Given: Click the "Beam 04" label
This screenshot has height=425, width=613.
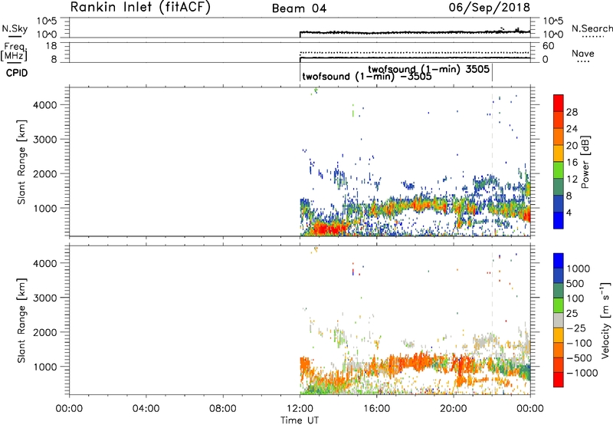Looking at the screenshot, I should [x=299, y=8].
